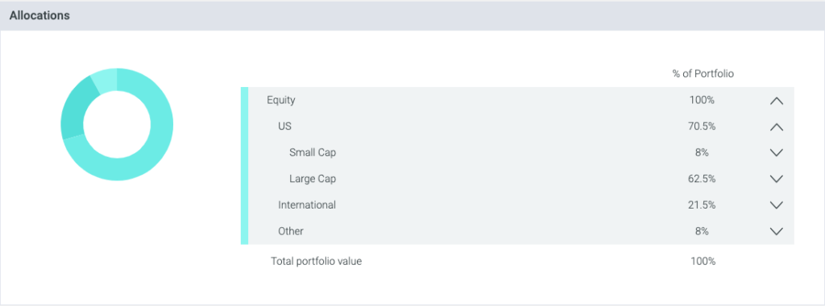
Task: Expand the Small Cap row chevron
Action: click(x=776, y=153)
